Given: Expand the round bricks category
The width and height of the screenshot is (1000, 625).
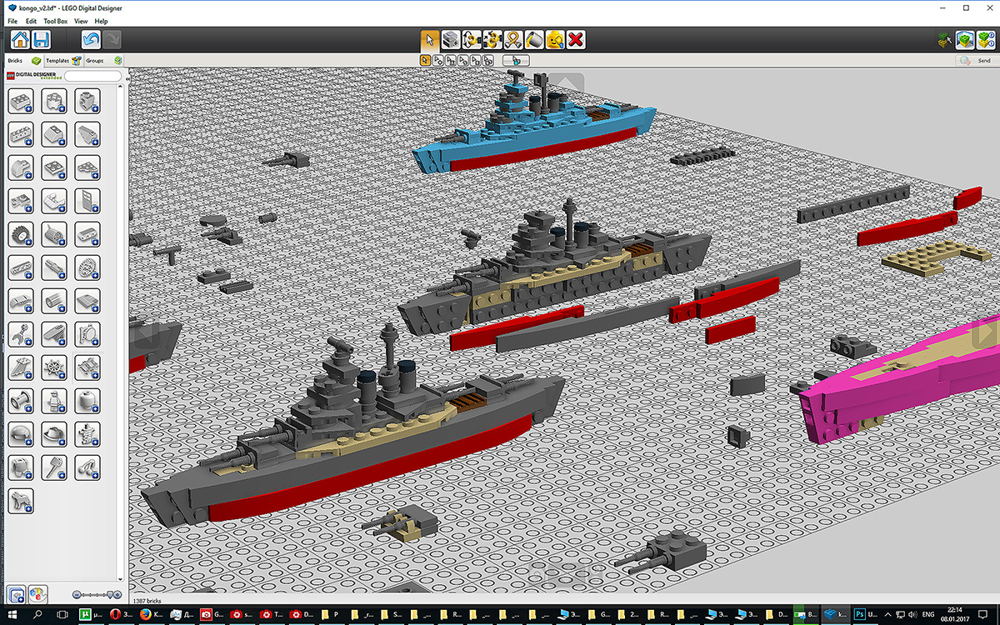Looking at the screenshot, I should point(54,101).
